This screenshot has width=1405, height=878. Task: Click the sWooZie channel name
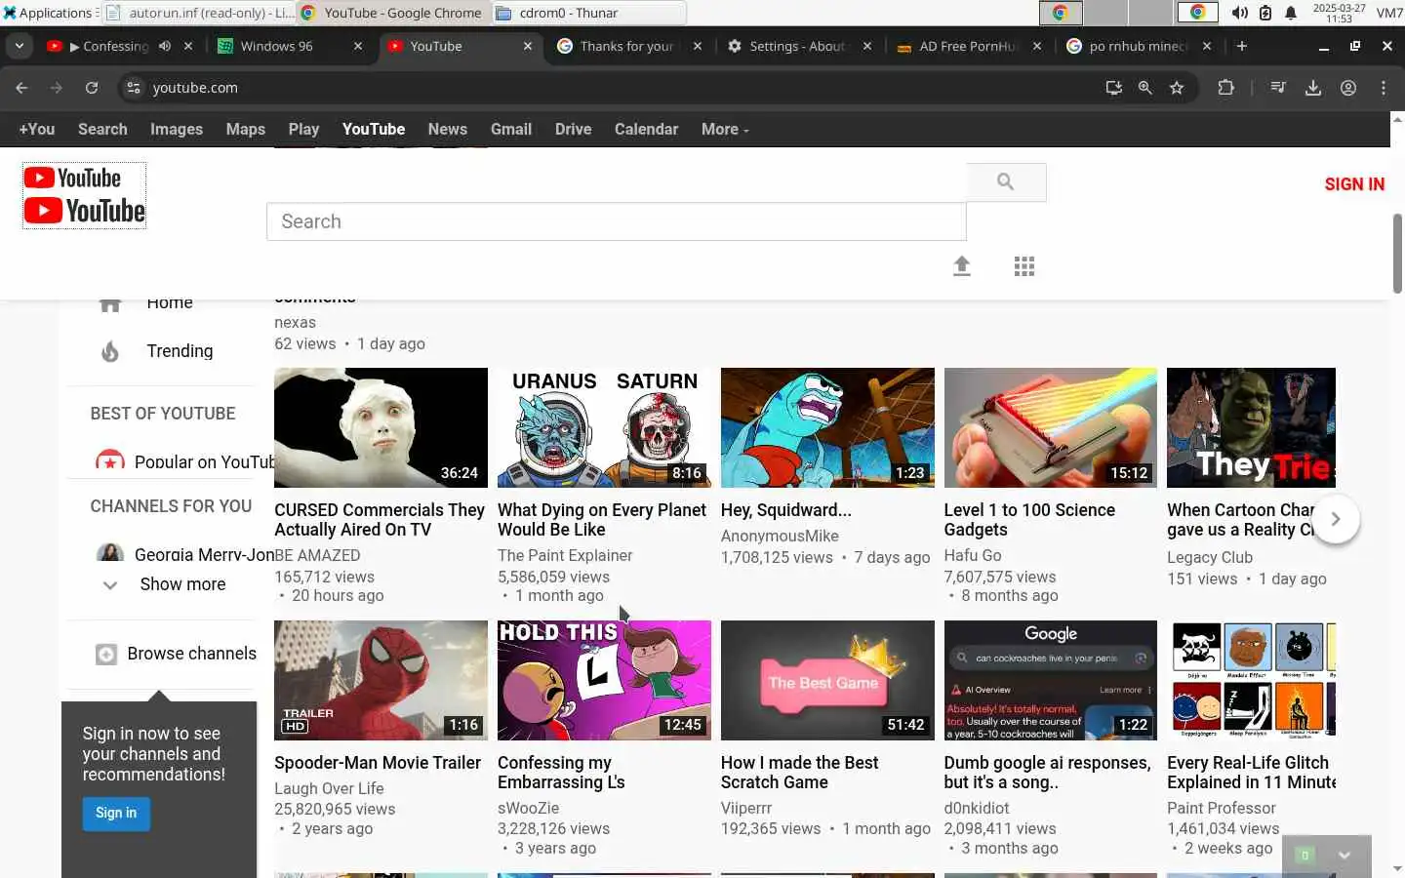point(528,809)
